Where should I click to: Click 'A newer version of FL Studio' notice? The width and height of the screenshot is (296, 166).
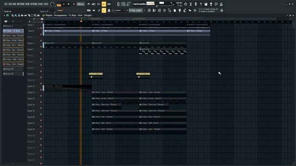[x=208, y=10]
